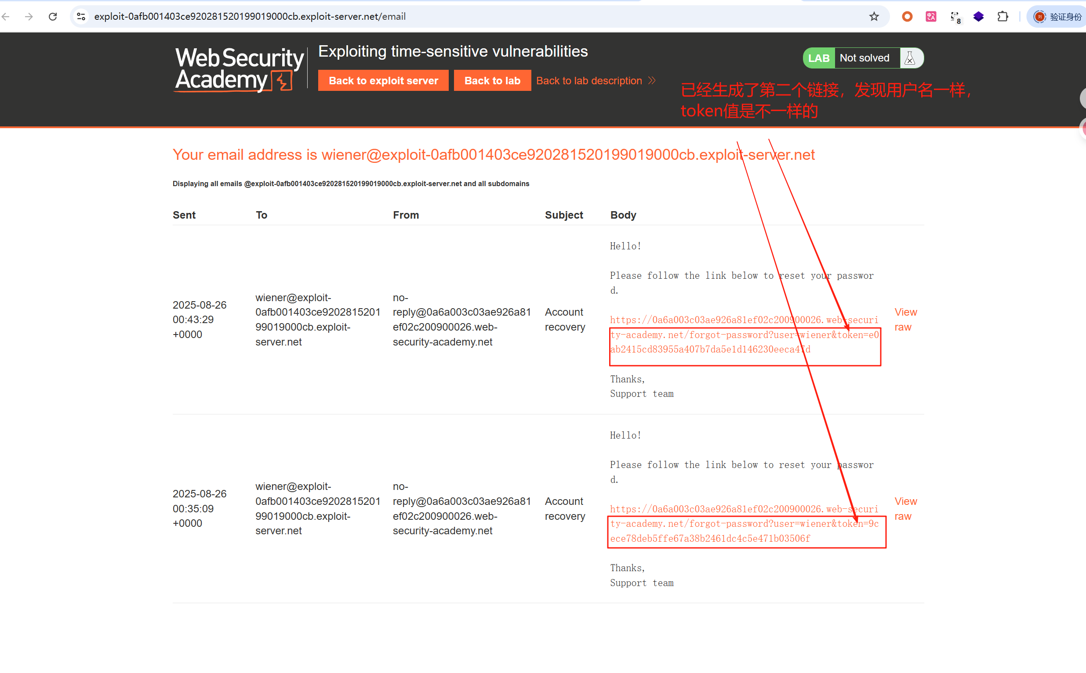
Task: Click the browser back arrow
Action: (6, 17)
